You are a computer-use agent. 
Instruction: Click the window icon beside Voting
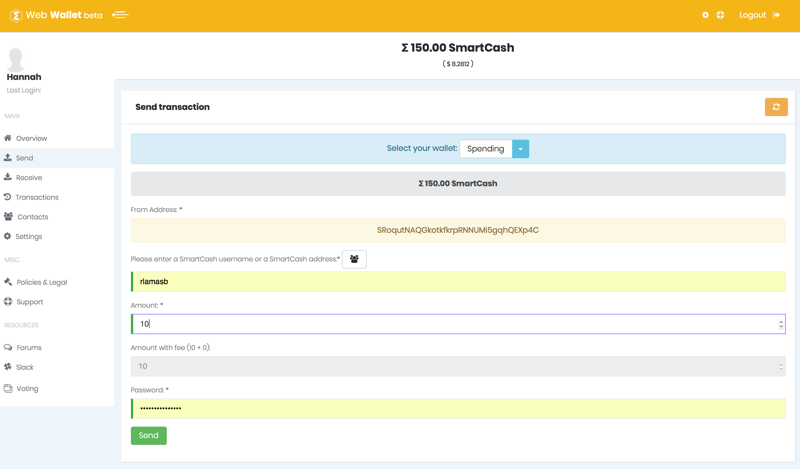pos(8,388)
